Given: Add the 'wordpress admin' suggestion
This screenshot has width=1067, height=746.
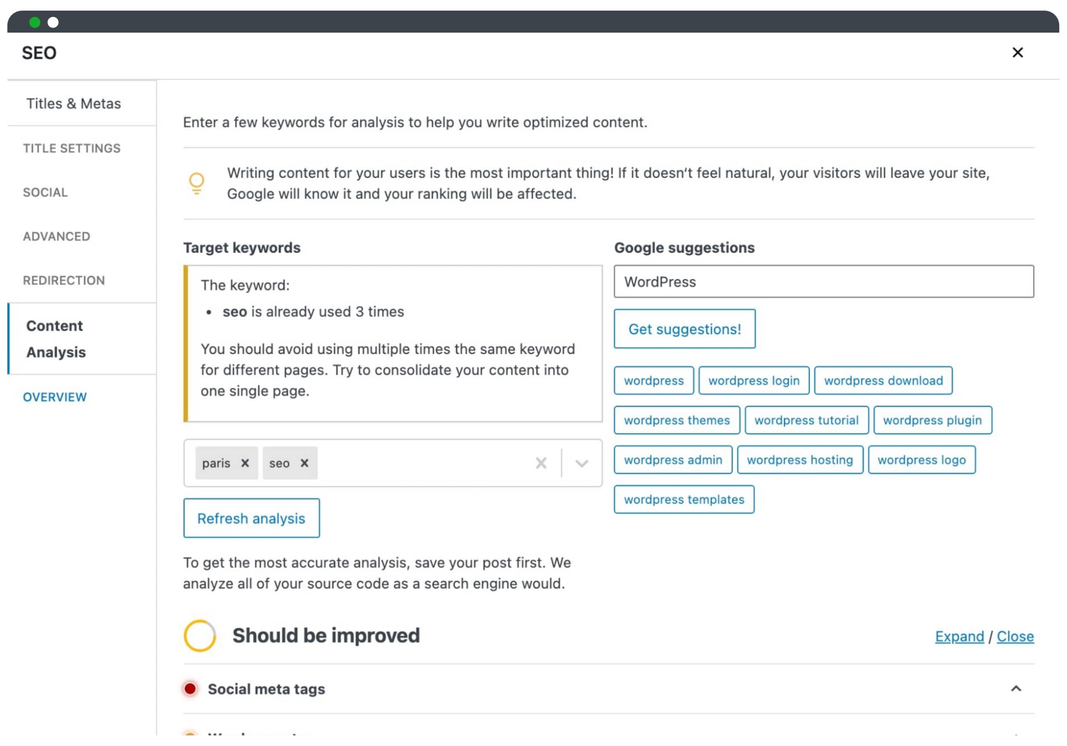Looking at the screenshot, I should coord(673,460).
